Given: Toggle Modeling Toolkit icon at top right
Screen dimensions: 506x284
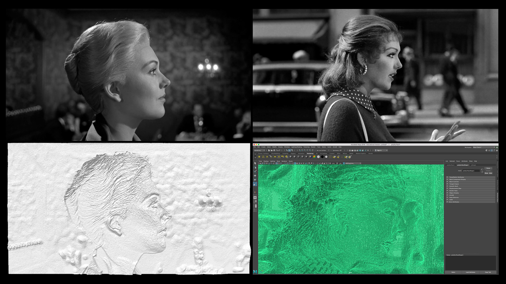Looking at the screenshot, I should [x=486, y=150].
